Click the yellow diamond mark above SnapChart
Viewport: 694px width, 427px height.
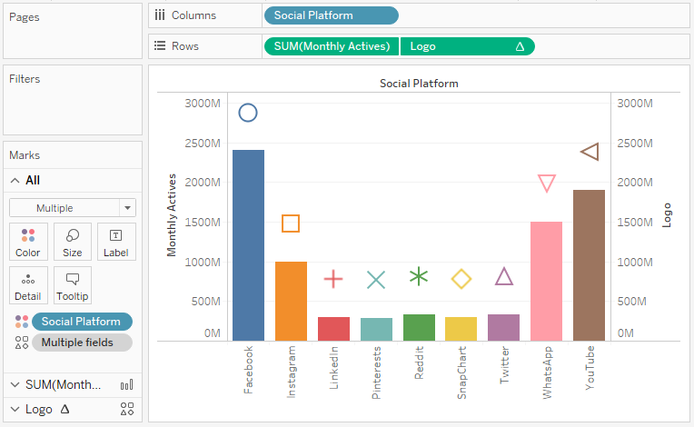(x=461, y=279)
